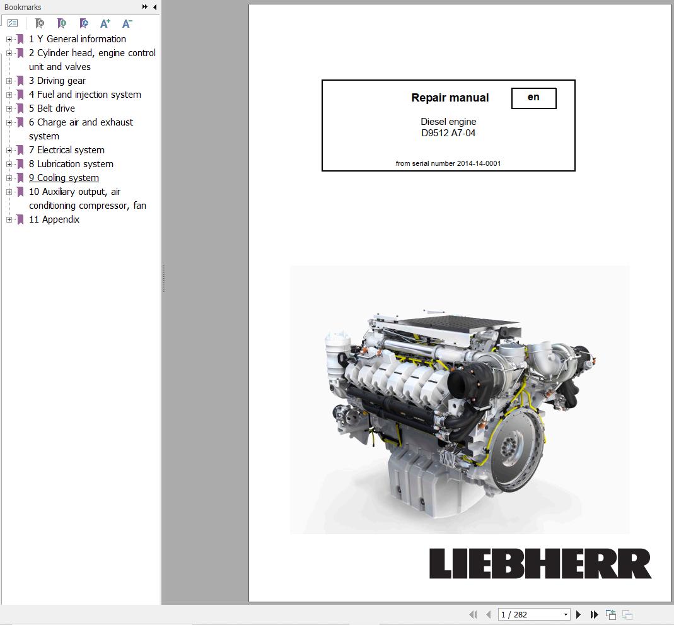Click the bookmark icon beside 'Appendix'

pos(20,219)
